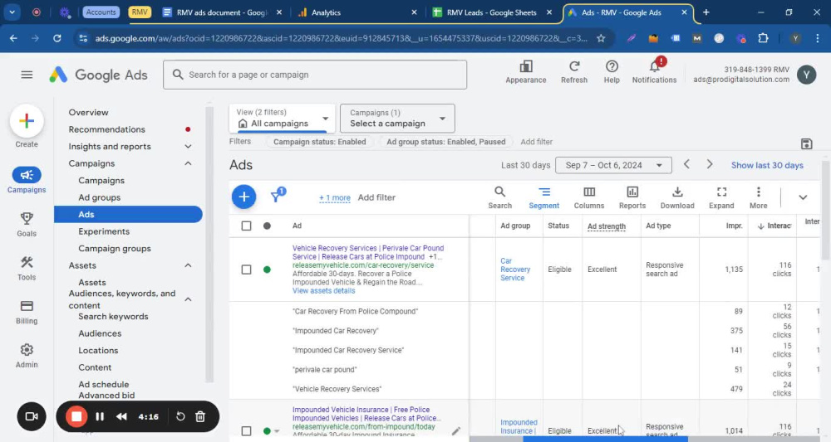Open the Notifications bell

point(654,72)
